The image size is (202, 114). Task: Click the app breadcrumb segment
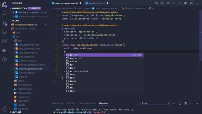[x=86, y=9]
